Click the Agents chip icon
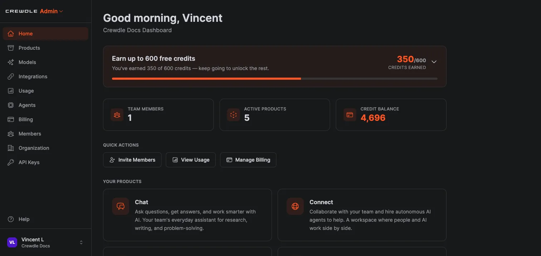 coord(11,105)
